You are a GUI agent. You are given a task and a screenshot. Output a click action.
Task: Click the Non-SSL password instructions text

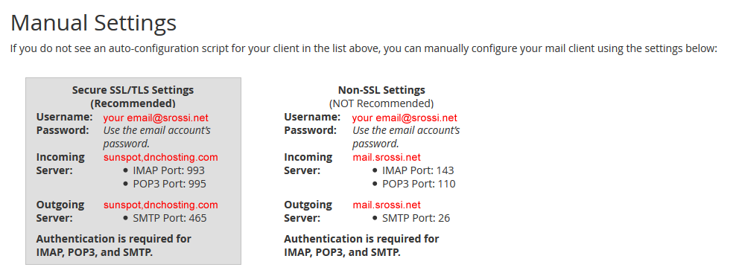click(406, 137)
